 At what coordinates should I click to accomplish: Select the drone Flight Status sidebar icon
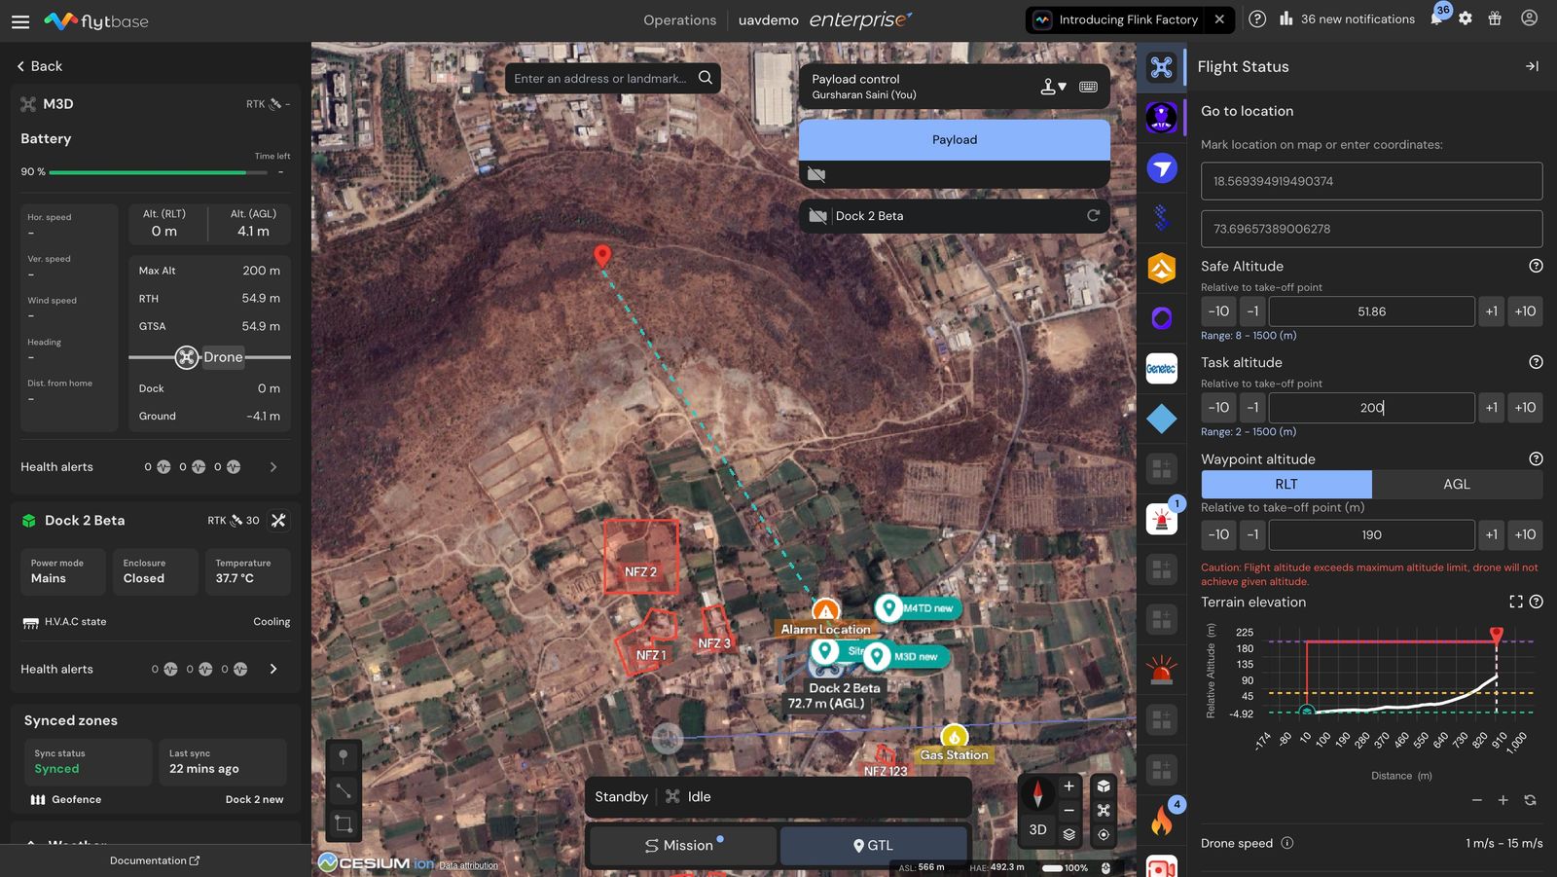pos(1162,67)
